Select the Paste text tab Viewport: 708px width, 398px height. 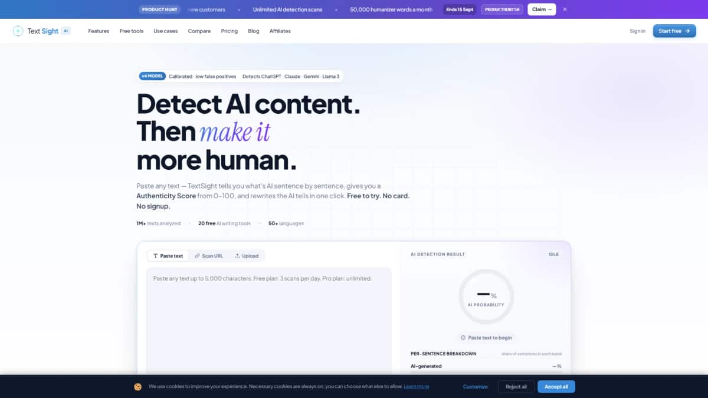pyautogui.click(x=168, y=256)
